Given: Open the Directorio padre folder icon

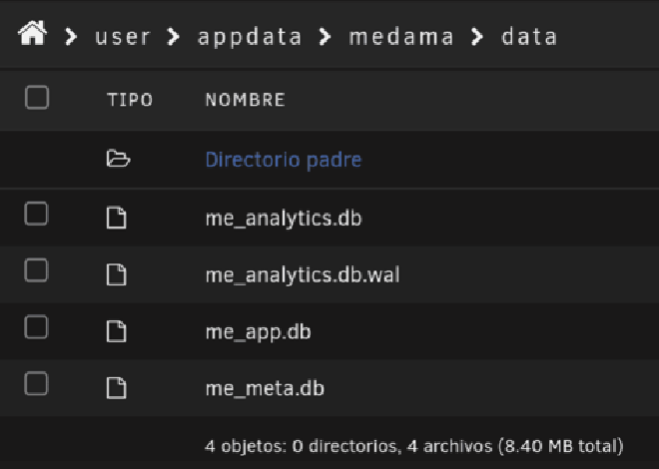Looking at the screenshot, I should [x=118, y=159].
